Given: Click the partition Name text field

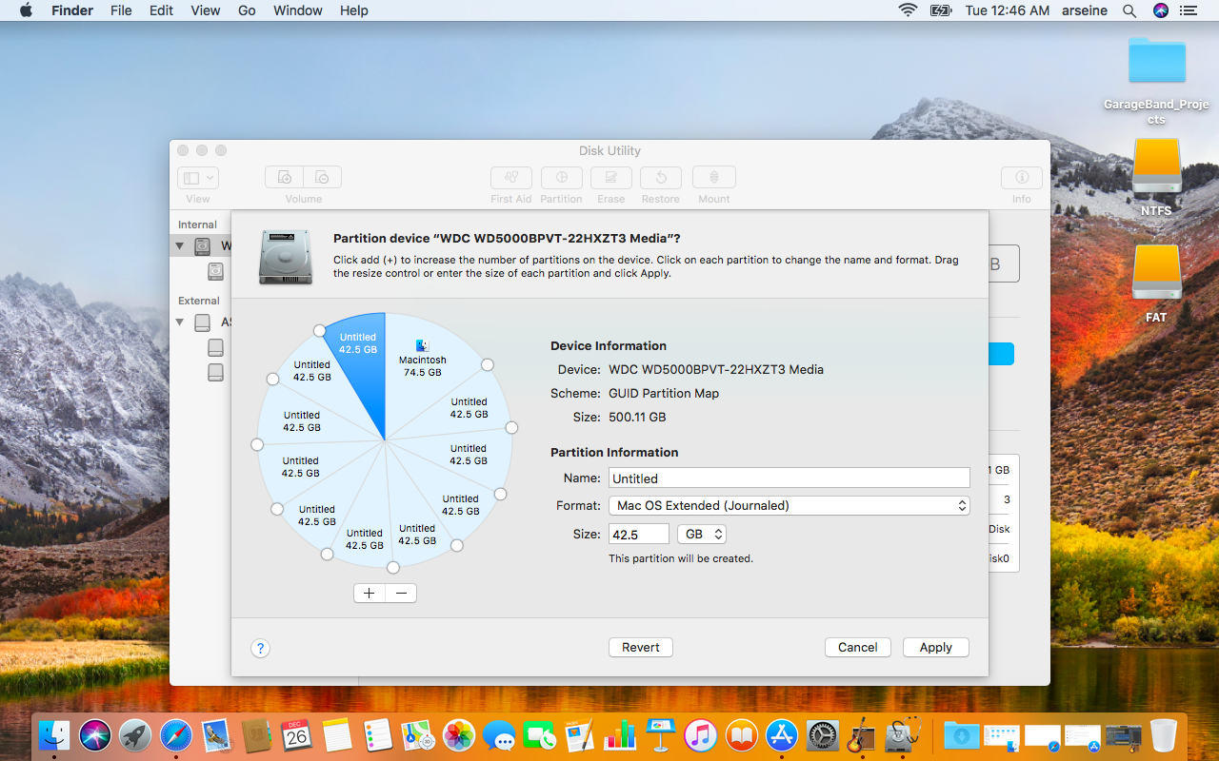Looking at the screenshot, I should 789,478.
